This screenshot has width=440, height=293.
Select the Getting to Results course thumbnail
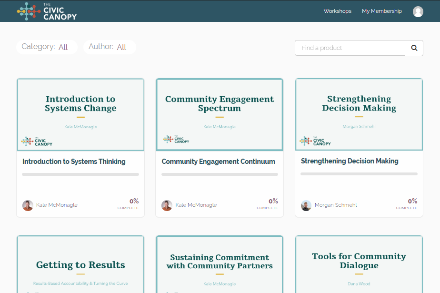coord(80,264)
